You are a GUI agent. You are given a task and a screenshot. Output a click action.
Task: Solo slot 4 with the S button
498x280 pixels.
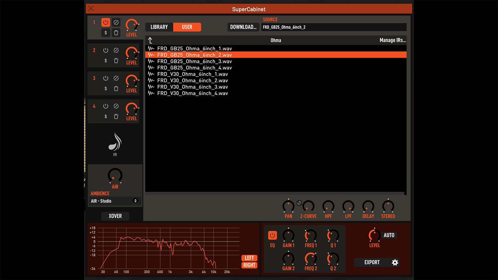[x=106, y=116]
